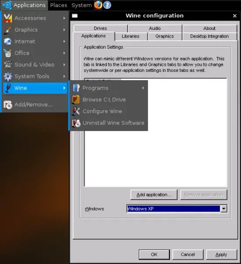Open Add/Remove... menu entry
This screenshot has width=241, height=264.
tap(35, 105)
